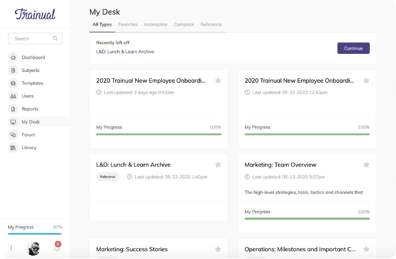
Task: Click the sidebar My Progress bar
Action: coord(35,233)
